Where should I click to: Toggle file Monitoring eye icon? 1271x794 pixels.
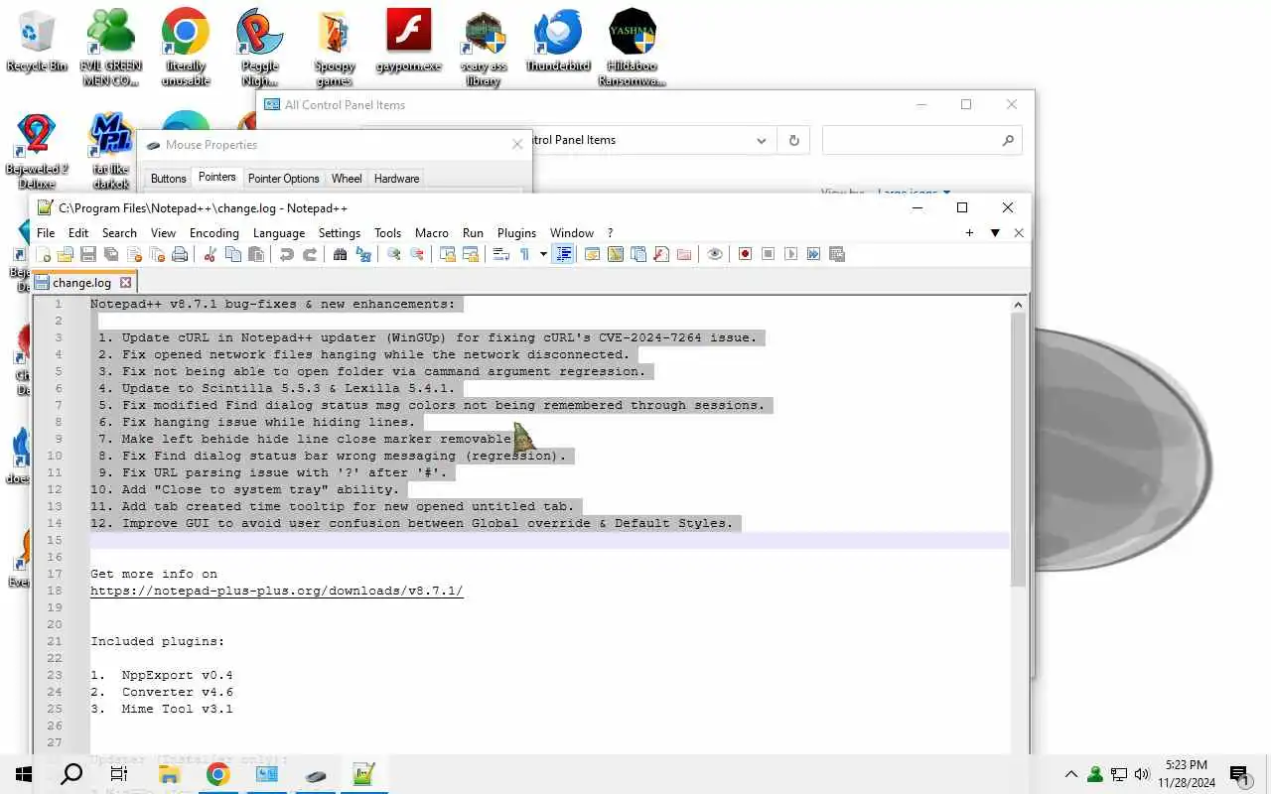(x=715, y=254)
